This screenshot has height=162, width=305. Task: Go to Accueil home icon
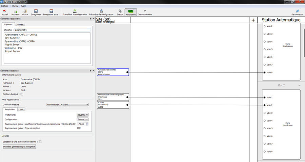pos(5,11)
